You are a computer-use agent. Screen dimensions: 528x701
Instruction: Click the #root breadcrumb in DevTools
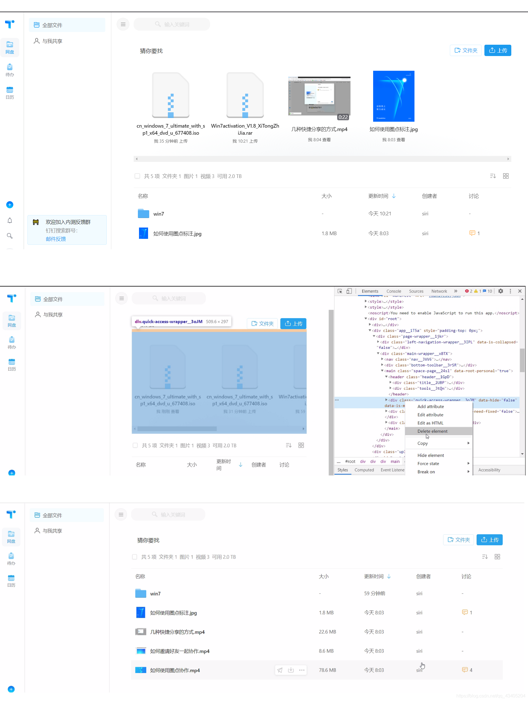click(x=350, y=461)
